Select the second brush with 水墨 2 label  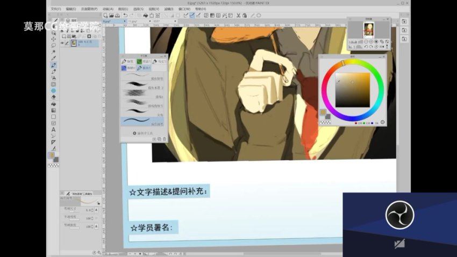click(142, 86)
